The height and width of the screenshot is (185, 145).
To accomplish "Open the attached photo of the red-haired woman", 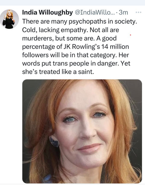I will click(82, 131).
